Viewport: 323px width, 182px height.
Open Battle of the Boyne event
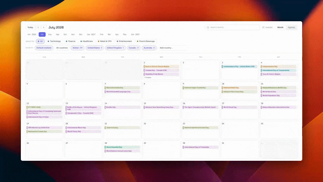83,108
